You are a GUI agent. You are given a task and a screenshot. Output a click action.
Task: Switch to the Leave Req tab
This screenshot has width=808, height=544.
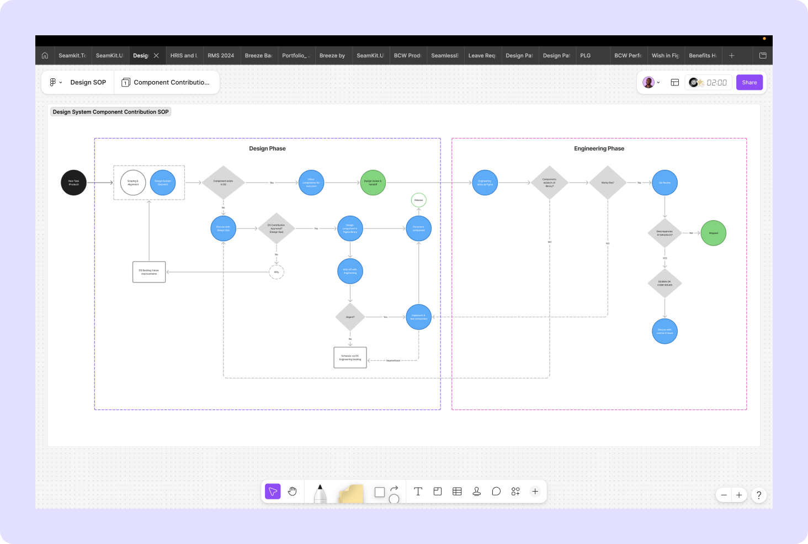[482, 55]
